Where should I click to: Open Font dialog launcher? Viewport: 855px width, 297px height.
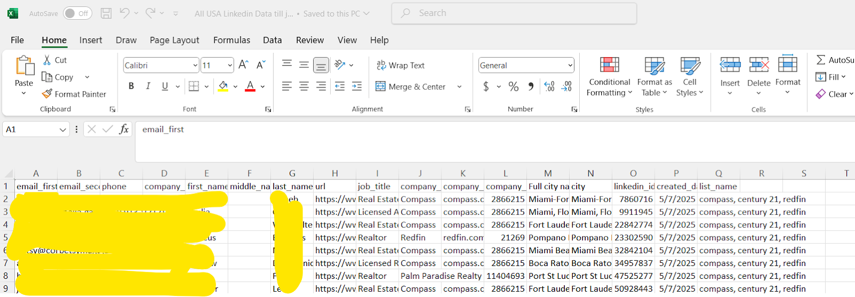click(268, 109)
